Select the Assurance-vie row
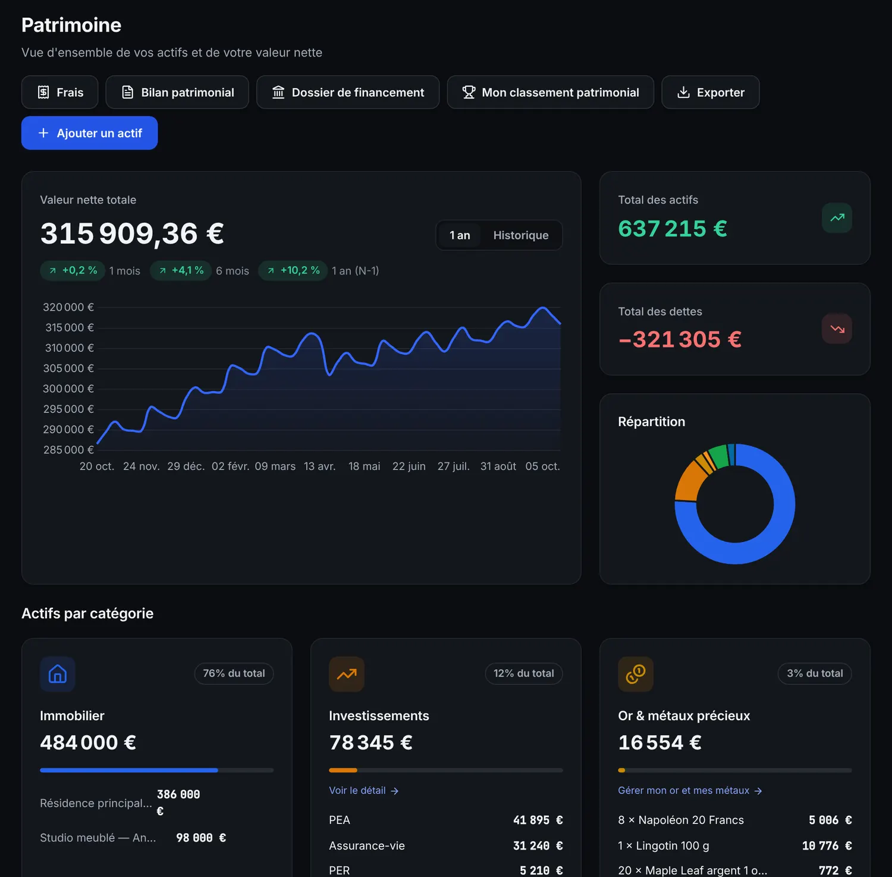Viewport: 892px width, 877px height. click(446, 846)
